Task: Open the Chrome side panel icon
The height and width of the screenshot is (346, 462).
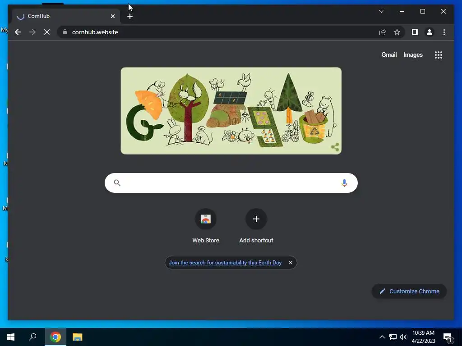Action: point(415,32)
